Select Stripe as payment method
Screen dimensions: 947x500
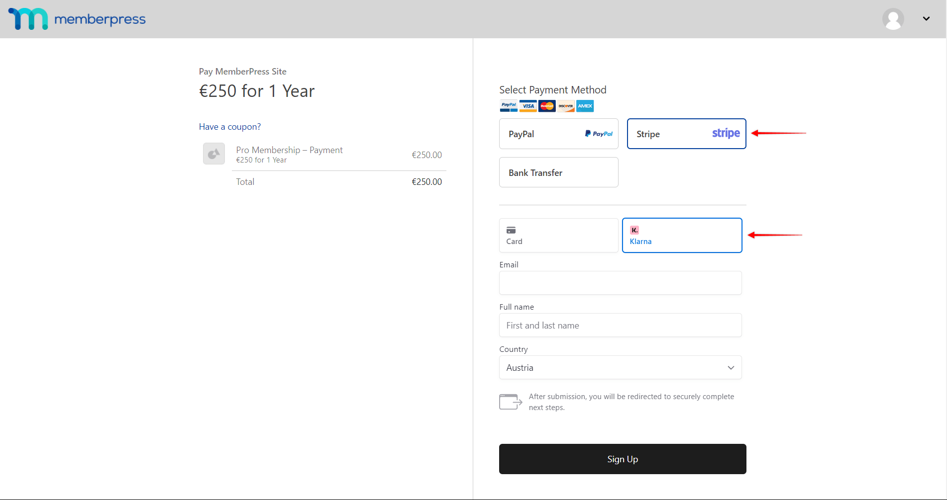[686, 134]
